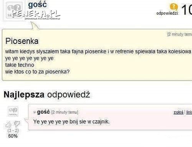The image size is (192, 147).
Task: Click the question's 2 minuty temu timestamp
Action: pos(180,34)
